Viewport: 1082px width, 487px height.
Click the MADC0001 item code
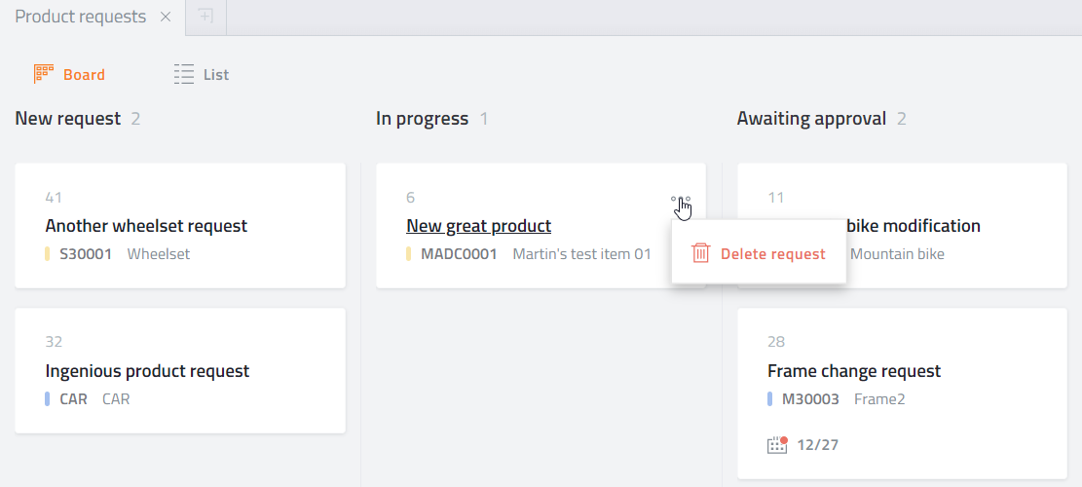click(x=459, y=254)
